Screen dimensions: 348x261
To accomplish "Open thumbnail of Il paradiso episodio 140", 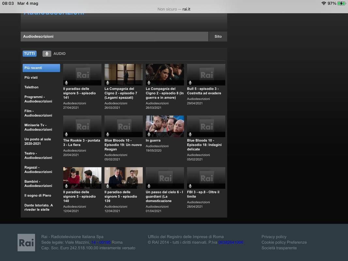I will click(82, 178).
